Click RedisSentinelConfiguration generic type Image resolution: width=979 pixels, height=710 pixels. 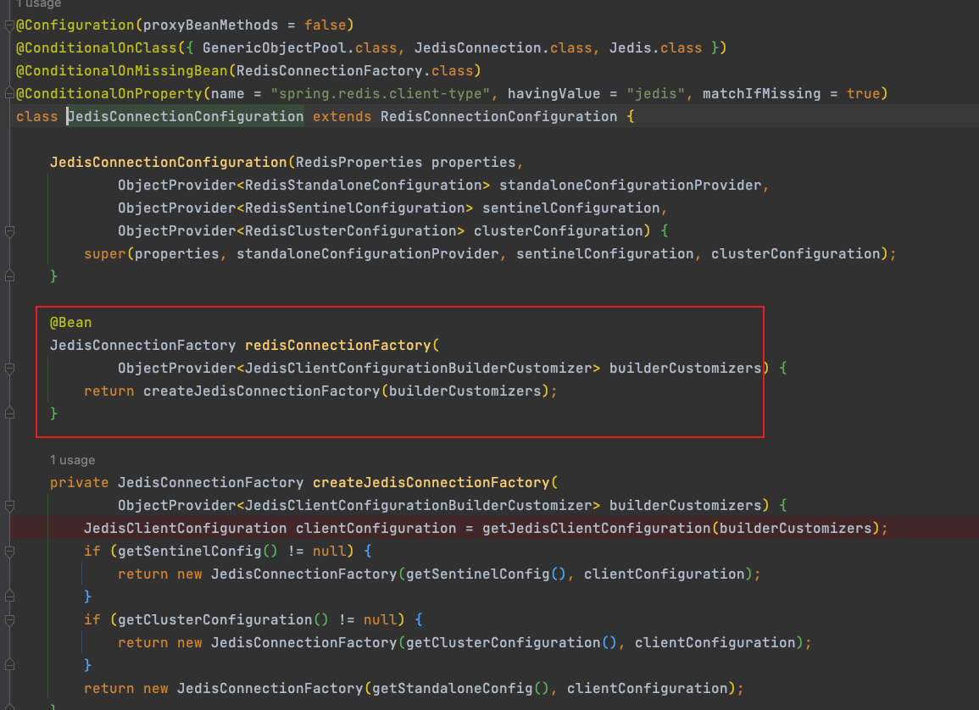[354, 208]
